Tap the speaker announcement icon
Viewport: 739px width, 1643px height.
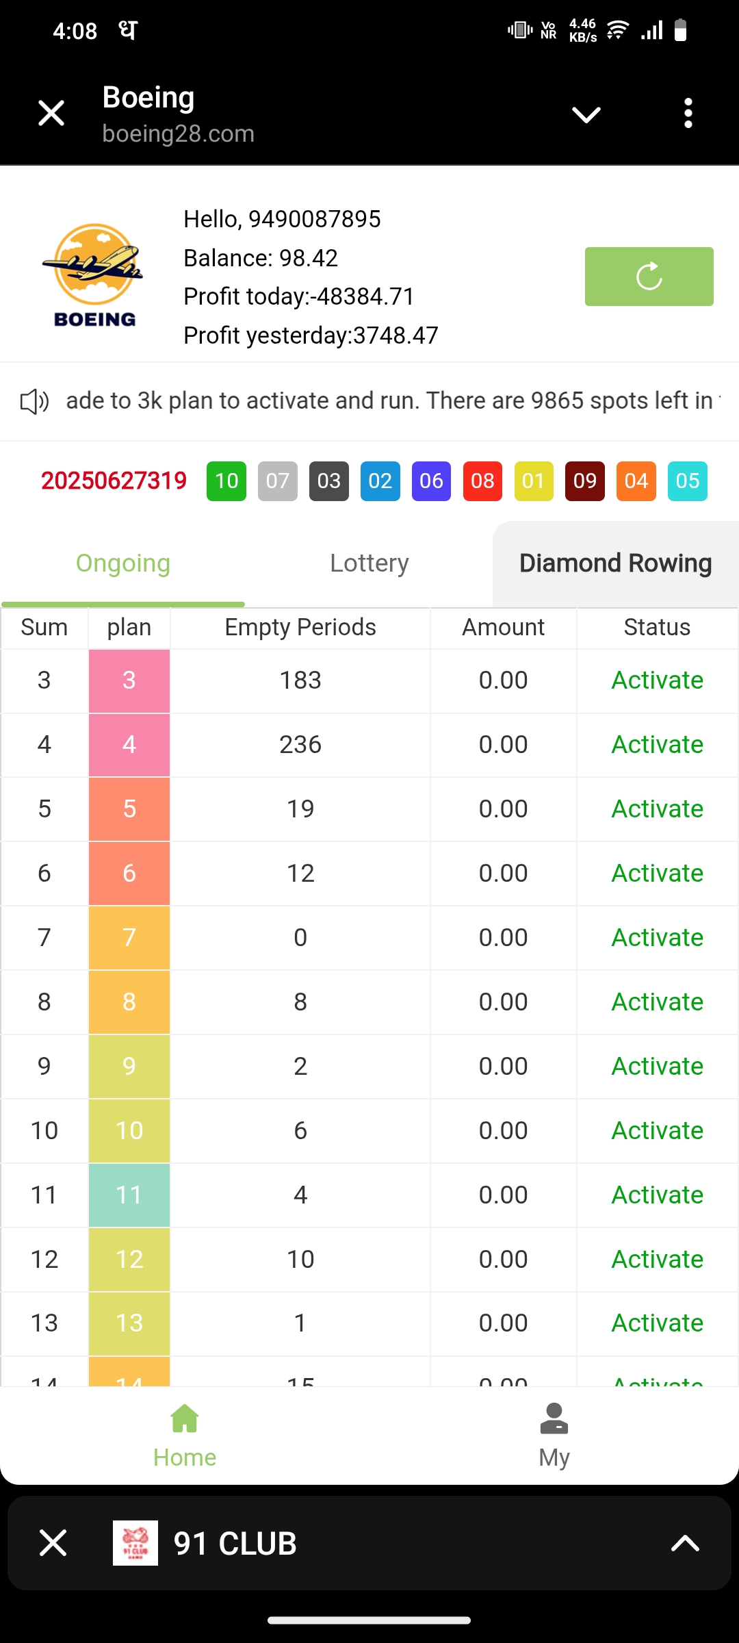pyautogui.click(x=34, y=401)
